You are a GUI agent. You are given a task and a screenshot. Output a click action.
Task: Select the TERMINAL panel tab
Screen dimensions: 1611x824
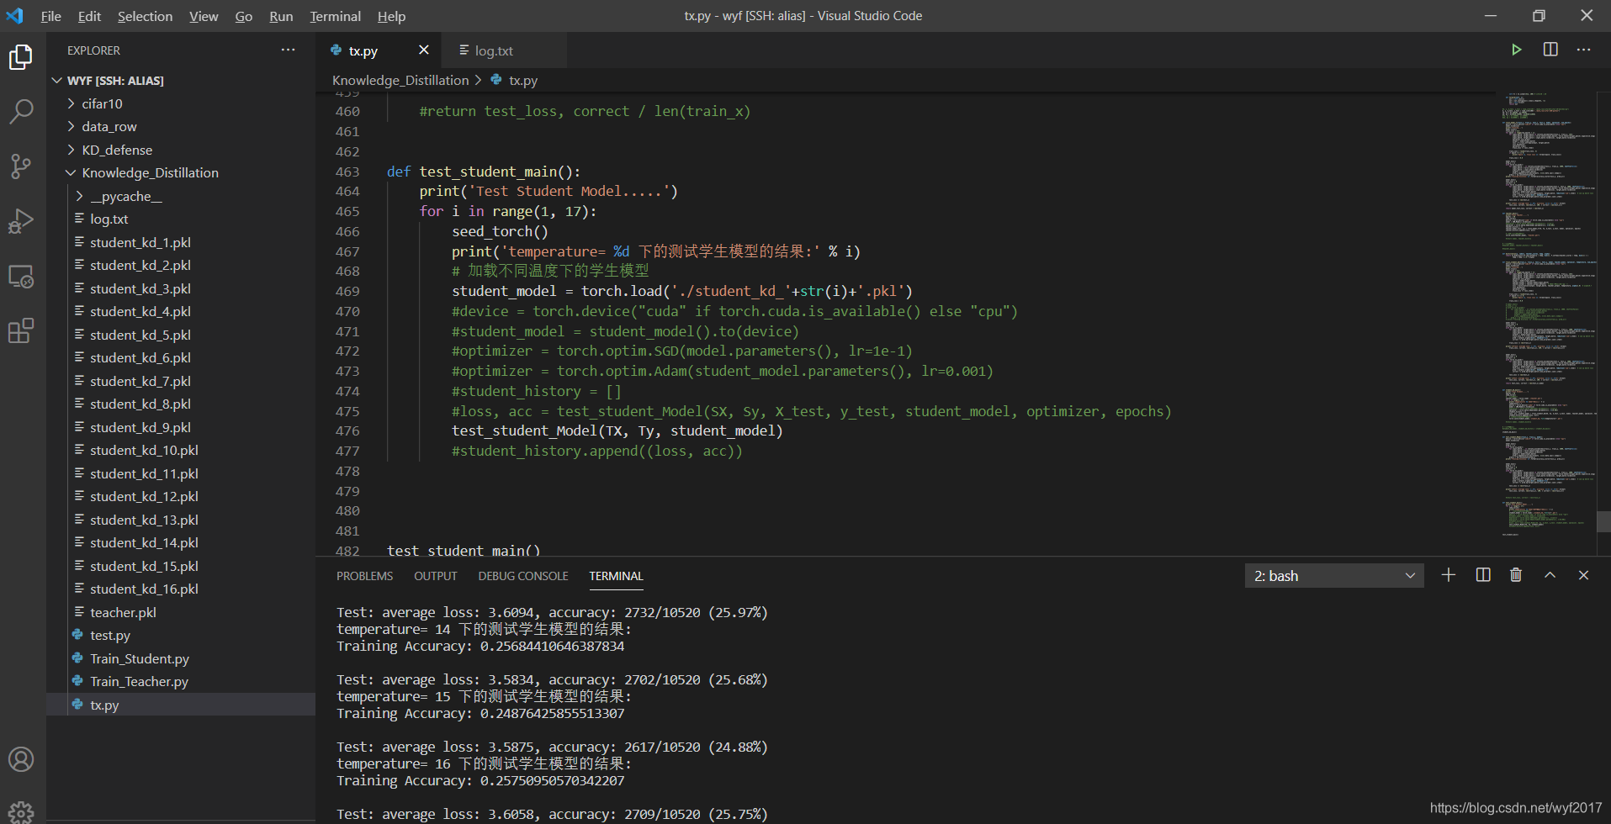(x=616, y=576)
